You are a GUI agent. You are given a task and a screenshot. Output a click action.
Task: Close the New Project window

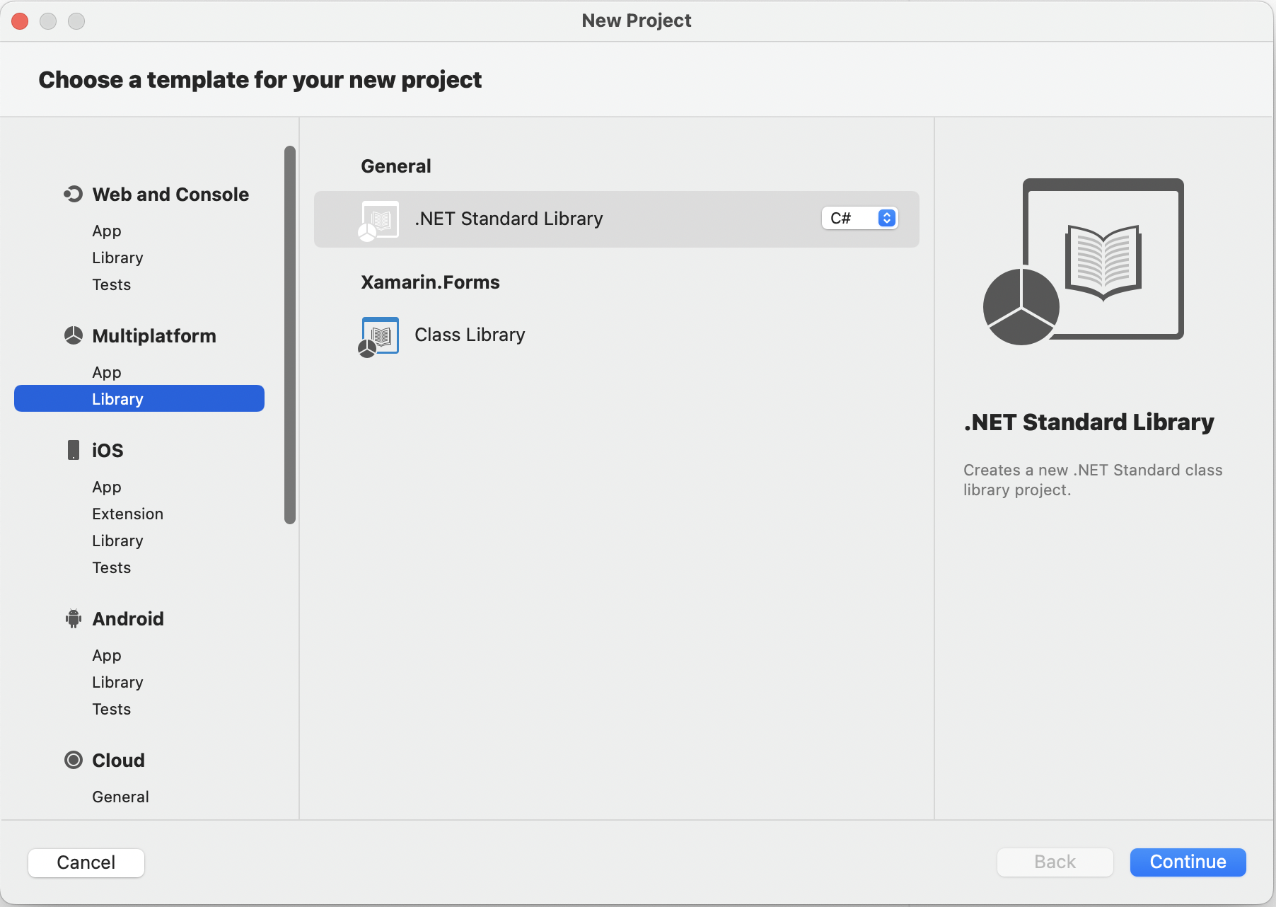[21, 21]
